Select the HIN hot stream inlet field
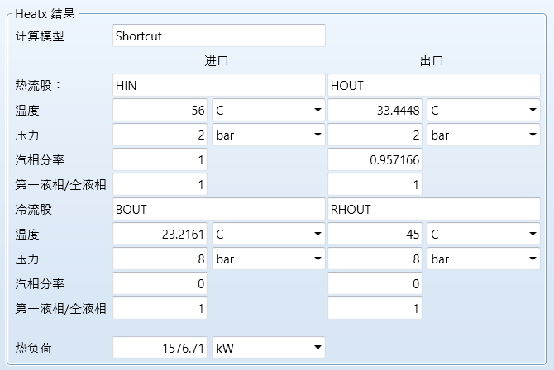The image size is (554, 370). point(218,85)
